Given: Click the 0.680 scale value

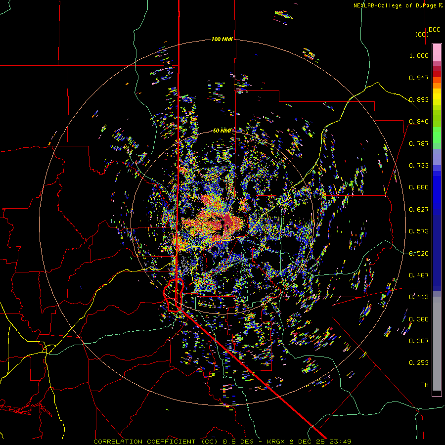Looking at the screenshot, I should tap(419, 187).
